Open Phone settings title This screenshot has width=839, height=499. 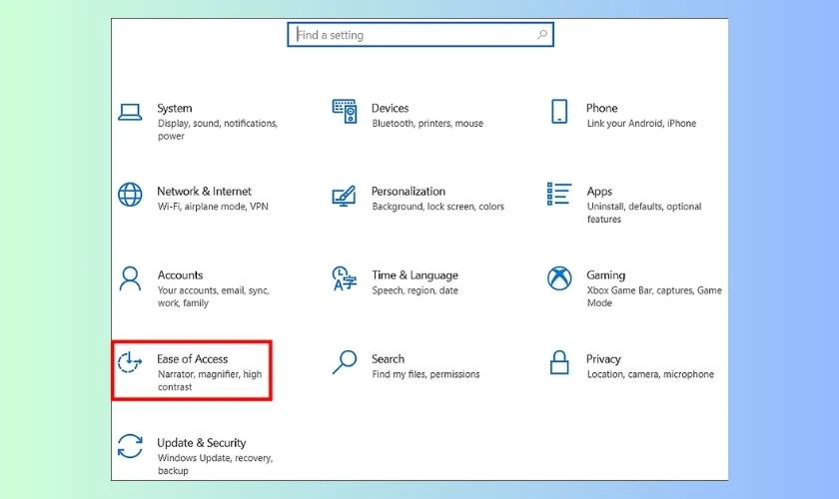coord(602,108)
